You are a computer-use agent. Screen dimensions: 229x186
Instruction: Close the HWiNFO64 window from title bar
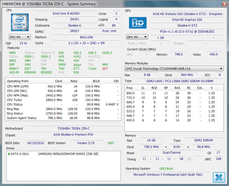224,4
